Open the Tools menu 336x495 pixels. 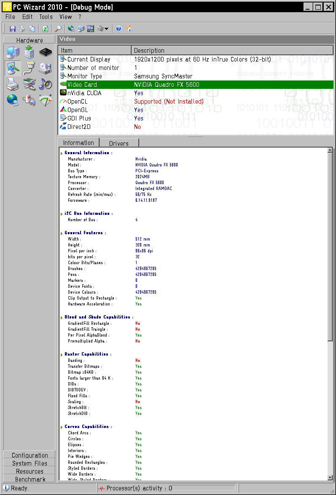[x=46, y=17]
